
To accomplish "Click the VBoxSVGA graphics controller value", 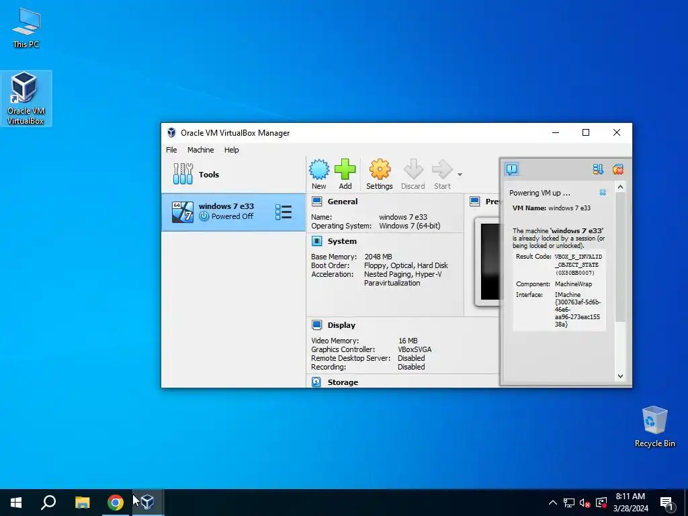I will coord(415,349).
